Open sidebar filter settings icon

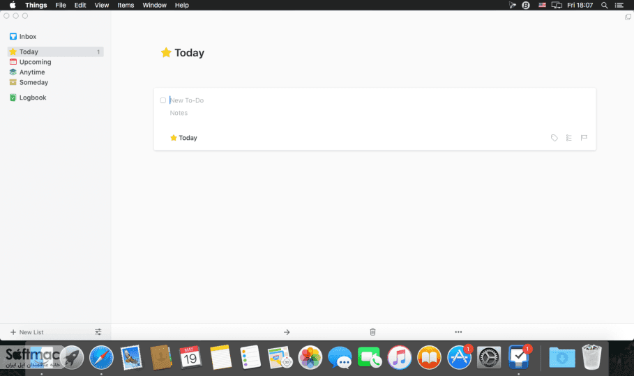(x=98, y=332)
